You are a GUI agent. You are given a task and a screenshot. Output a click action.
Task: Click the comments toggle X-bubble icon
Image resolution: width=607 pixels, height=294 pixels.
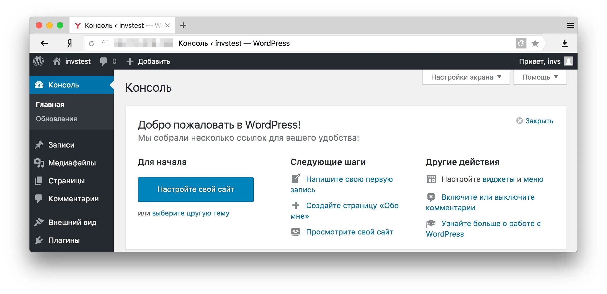pos(431,197)
